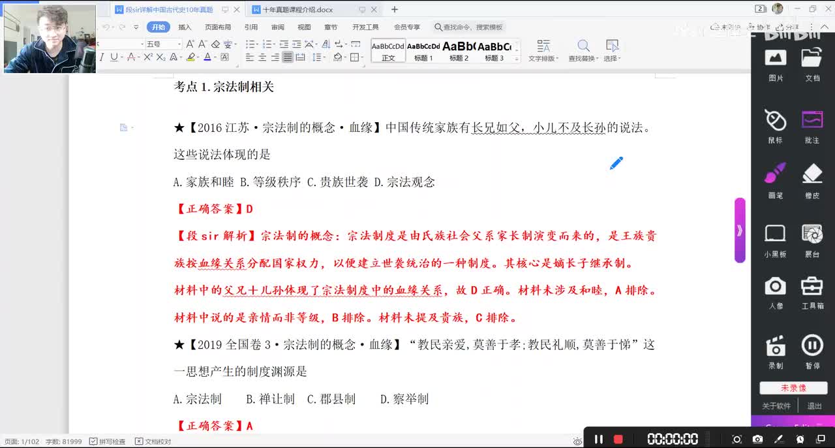Select the 图片 (picture) tool in sidebar

(776, 65)
